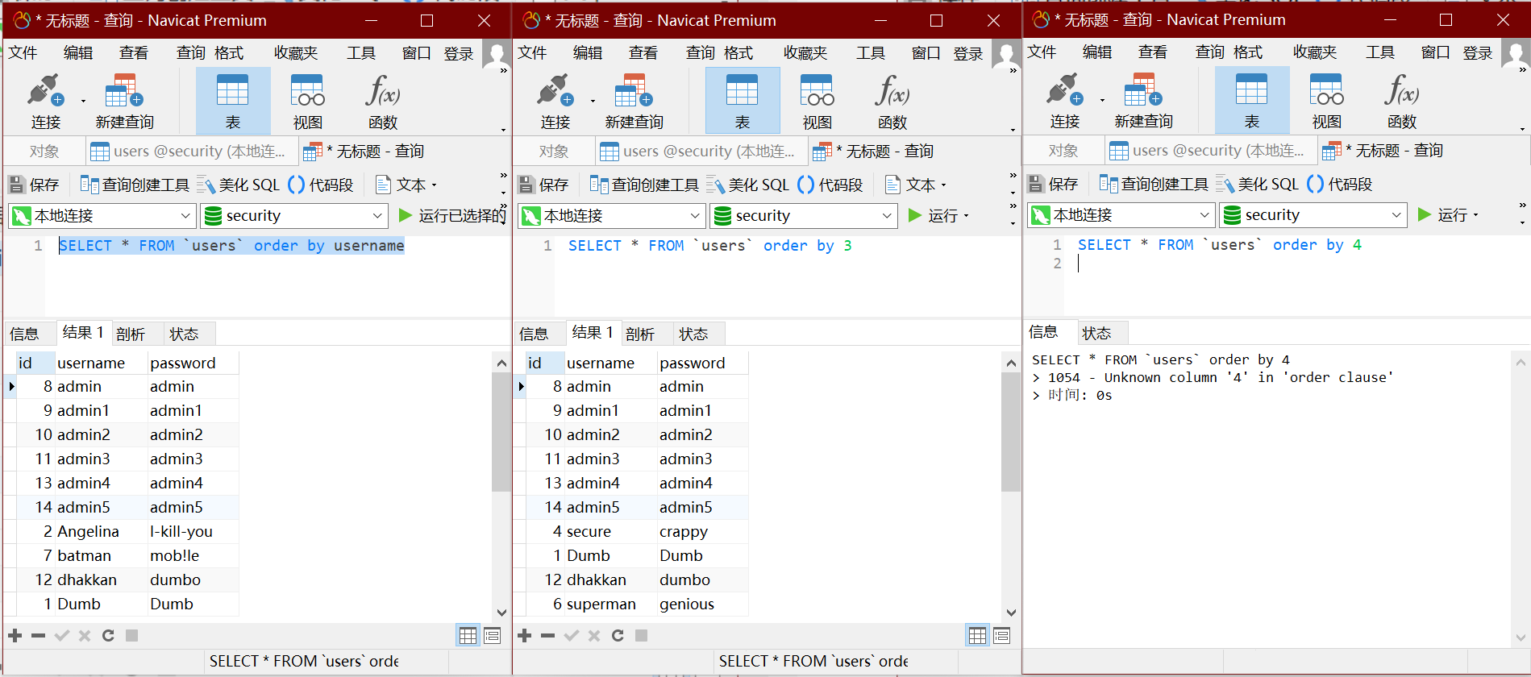Open security database dropdown in middle window
1531x677 pixels.
[x=804, y=216]
